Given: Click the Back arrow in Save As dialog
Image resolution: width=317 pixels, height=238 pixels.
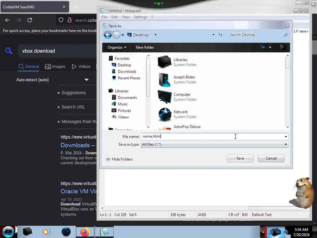Looking at the screenshot, I should pyautogui.click(x=108, y=35).
